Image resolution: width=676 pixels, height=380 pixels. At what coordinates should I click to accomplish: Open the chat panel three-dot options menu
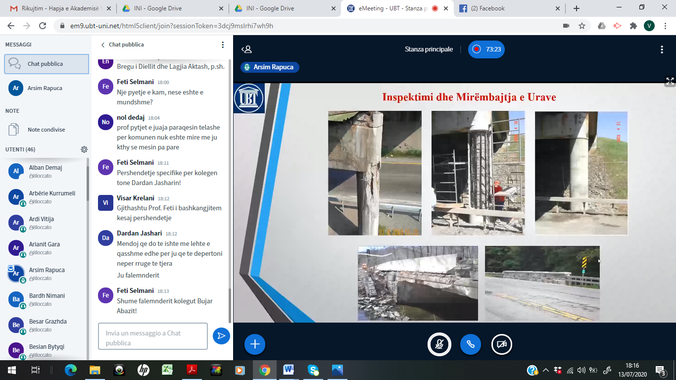(223, 45)
